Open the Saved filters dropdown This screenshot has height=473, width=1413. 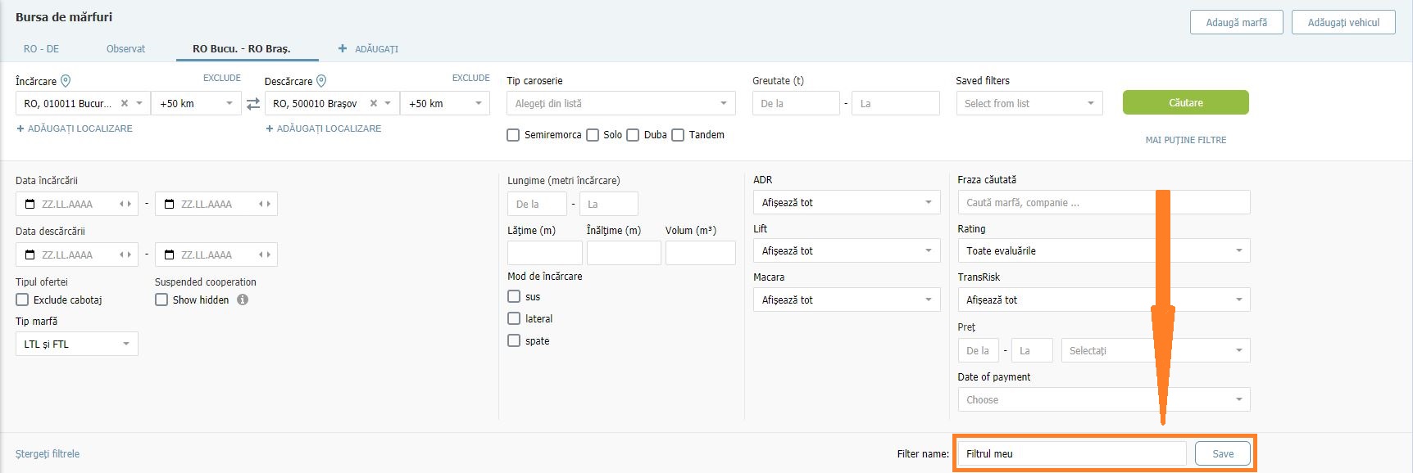(x=1029, y=103)
